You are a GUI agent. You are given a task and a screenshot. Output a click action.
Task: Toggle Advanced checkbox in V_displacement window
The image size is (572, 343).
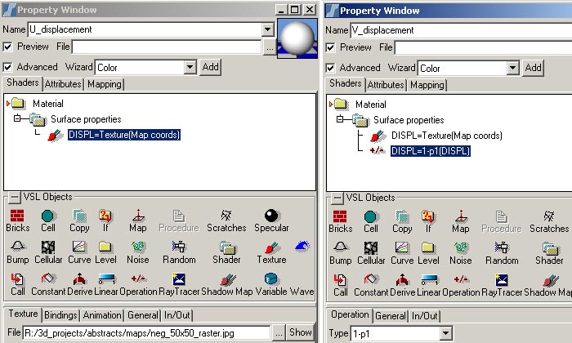(x=330, y=68)
